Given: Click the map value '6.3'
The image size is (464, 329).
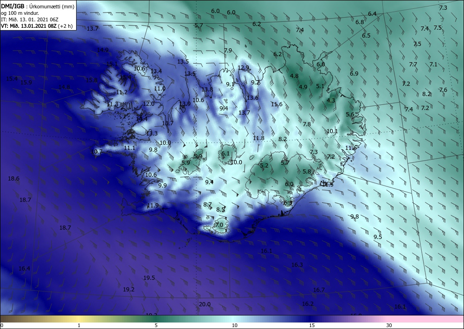Looking at the screenshot, I should pos(288,203).
